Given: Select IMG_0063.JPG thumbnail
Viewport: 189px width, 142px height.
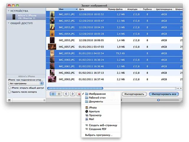Looking at the screenshot, I should point(52,79).
